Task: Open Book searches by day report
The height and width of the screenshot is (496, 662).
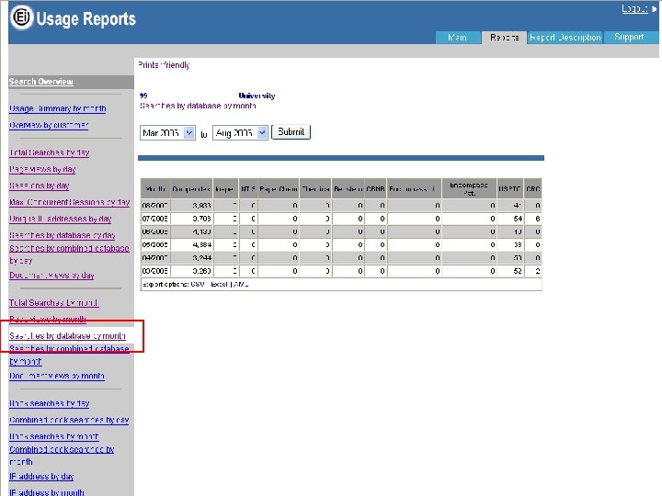Action: tap(50, 403)
